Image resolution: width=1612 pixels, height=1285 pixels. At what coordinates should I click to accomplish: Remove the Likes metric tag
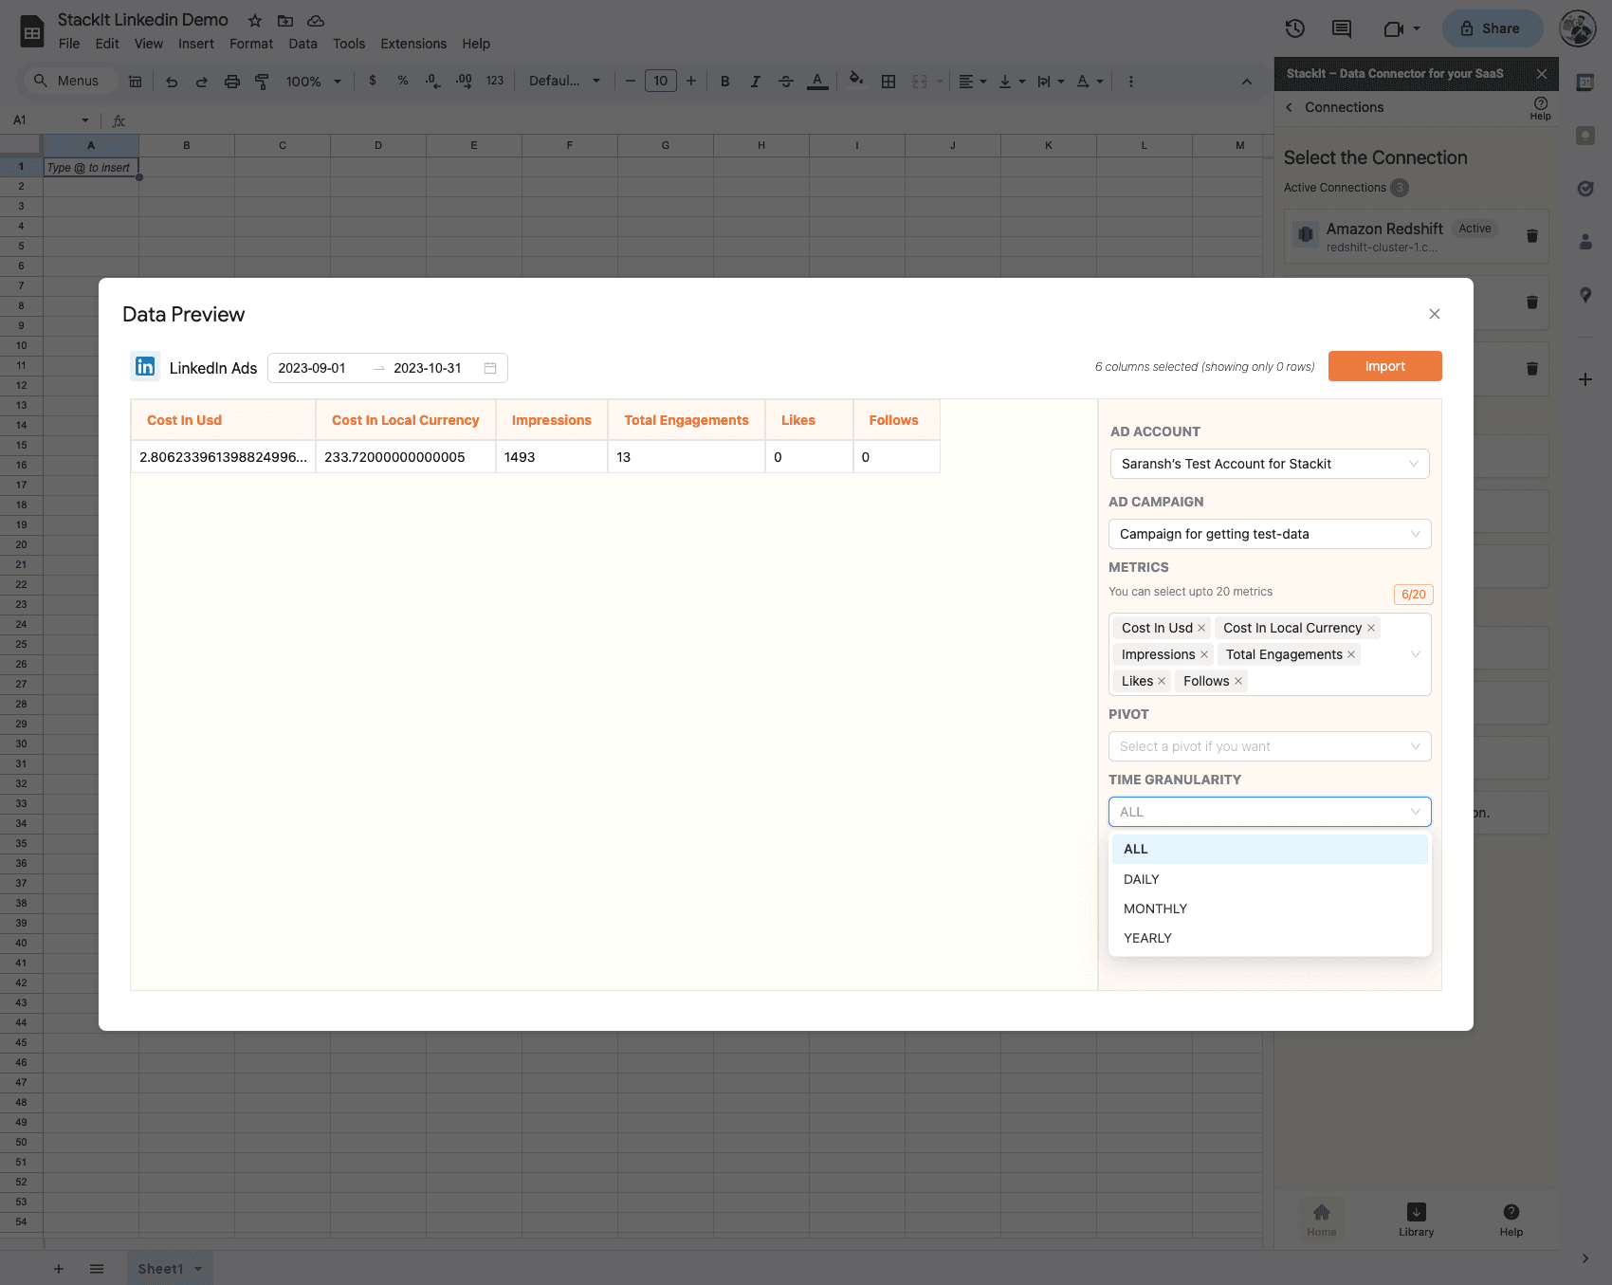[x=1162, y=681]
